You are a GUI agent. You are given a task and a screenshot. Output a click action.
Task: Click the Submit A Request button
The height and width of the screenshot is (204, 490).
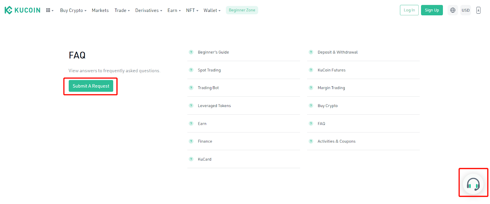click(91, 86)
